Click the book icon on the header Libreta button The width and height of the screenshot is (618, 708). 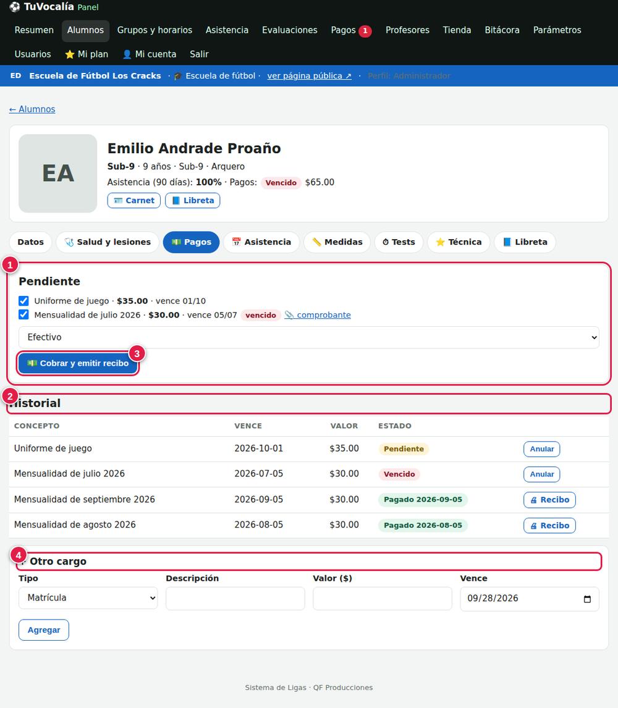point(176,201)
